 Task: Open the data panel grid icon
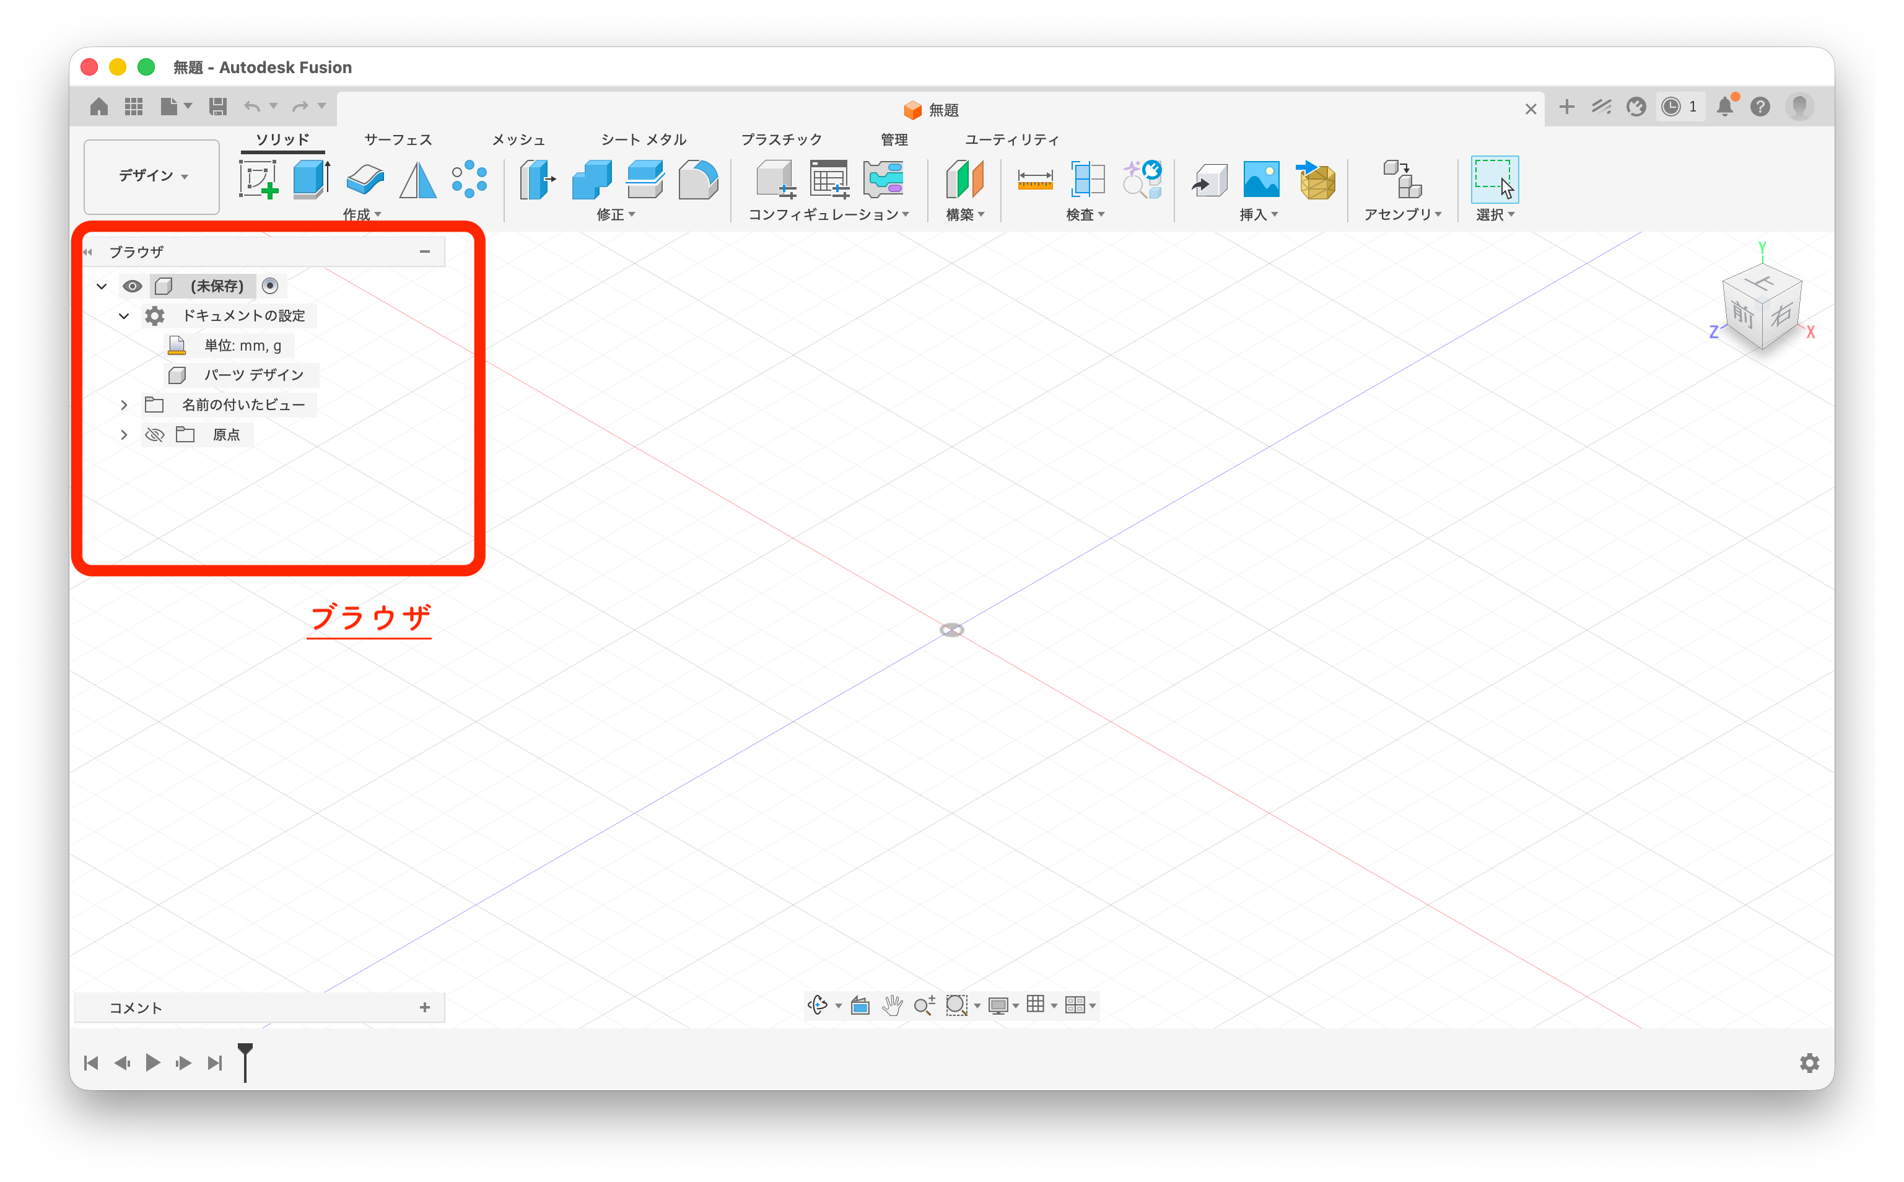point(134,107)
